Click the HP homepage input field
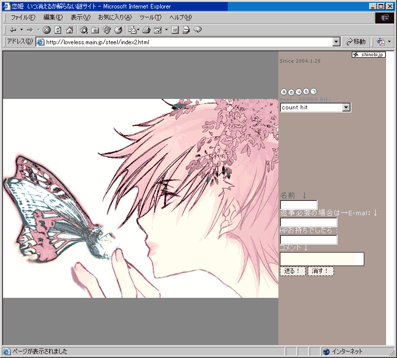 (x=309, y=240)
